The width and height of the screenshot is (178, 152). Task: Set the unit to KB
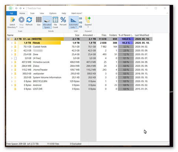[x=80, y=27]
